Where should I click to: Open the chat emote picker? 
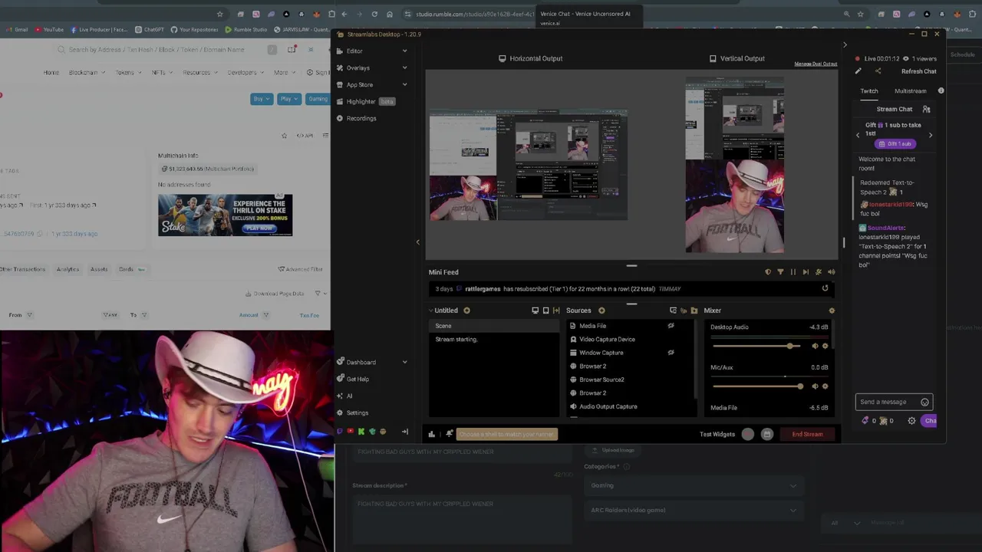tap(924, 402)
